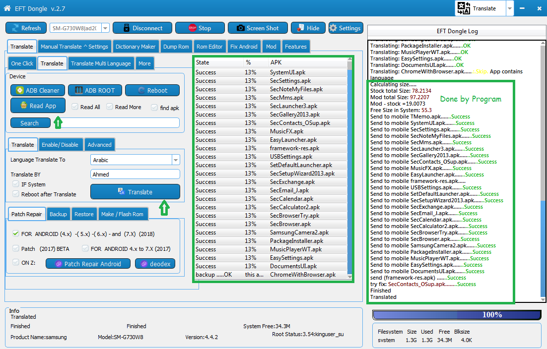The image size is (547, 349).
Task: Click the Search button
Action: 30,123
